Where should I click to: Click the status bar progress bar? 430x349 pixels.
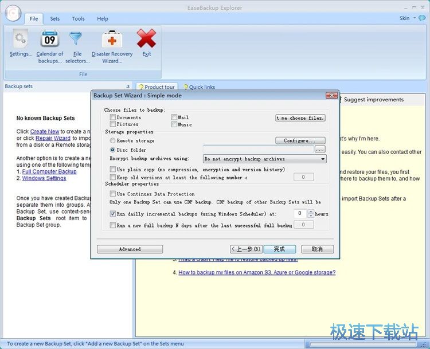click(x=363, y=344)
